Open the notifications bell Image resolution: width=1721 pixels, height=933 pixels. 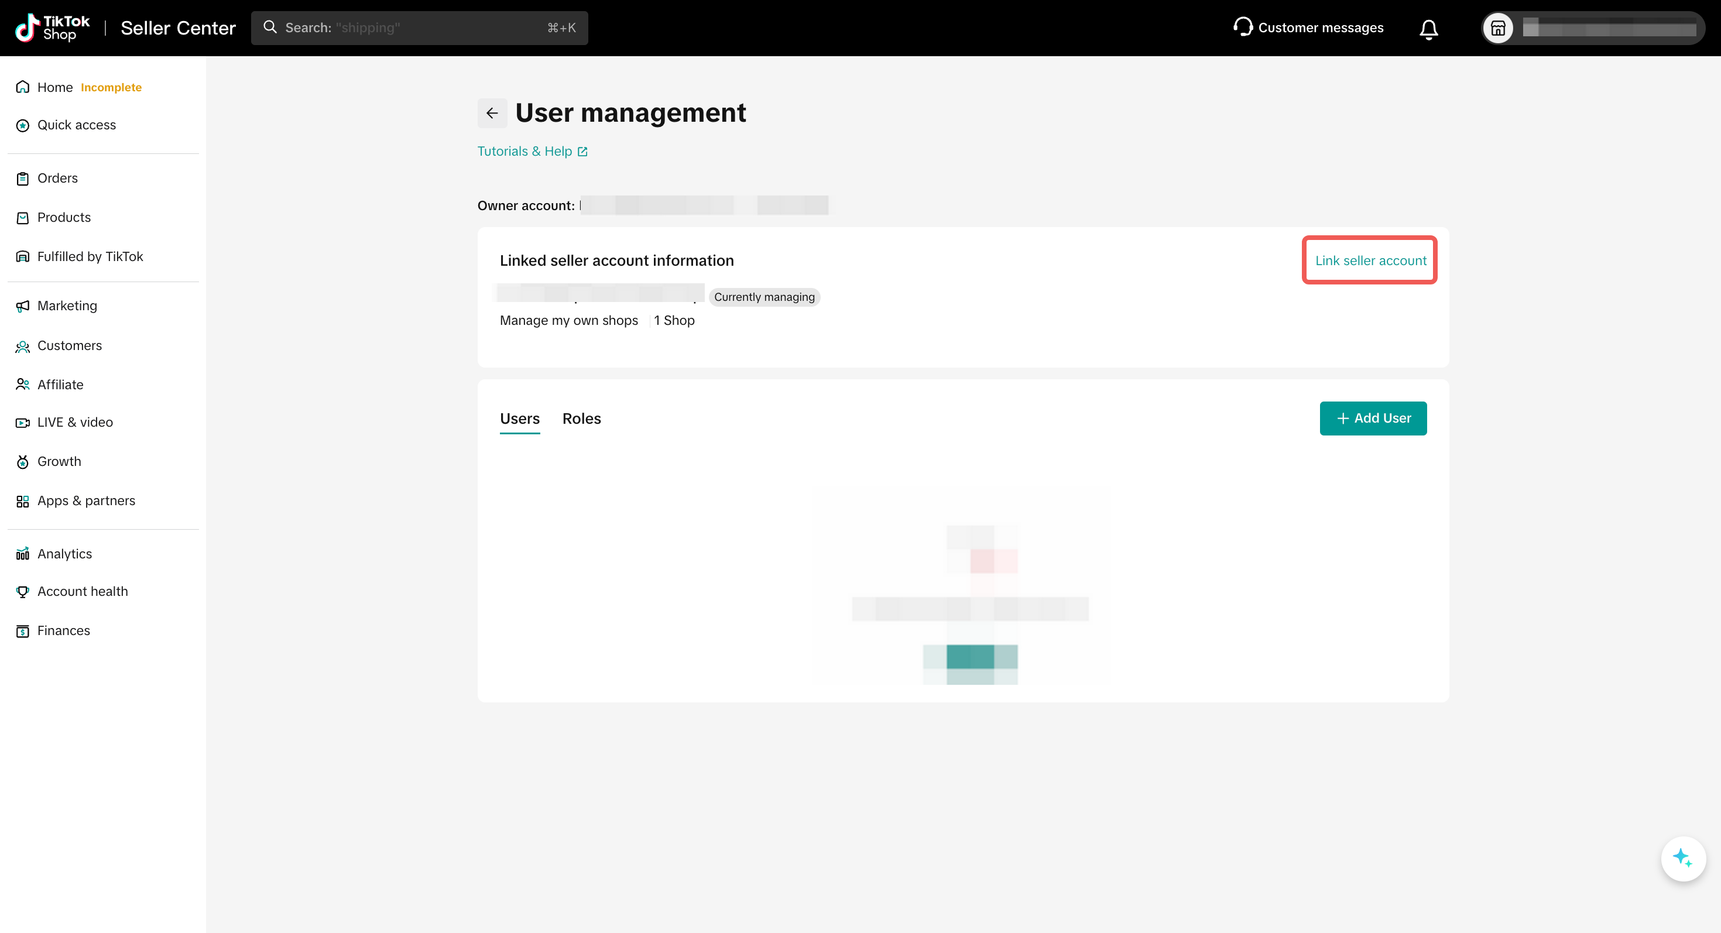[1428, 29]
